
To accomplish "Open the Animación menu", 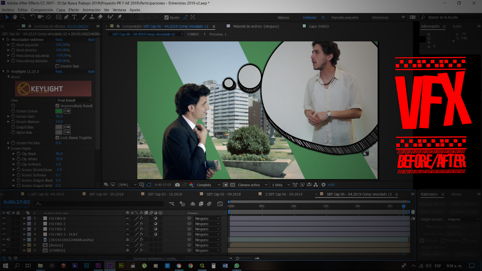I will coord(92,10).
